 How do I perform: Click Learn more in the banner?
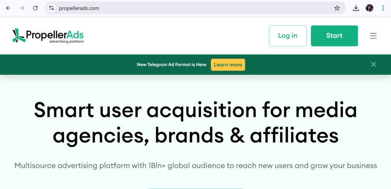(x=228, y=65)
